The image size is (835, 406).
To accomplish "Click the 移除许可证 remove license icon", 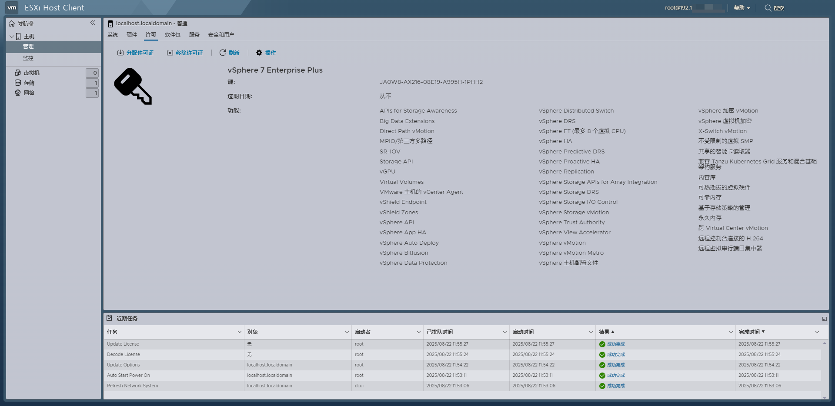I will click(170, 53).
